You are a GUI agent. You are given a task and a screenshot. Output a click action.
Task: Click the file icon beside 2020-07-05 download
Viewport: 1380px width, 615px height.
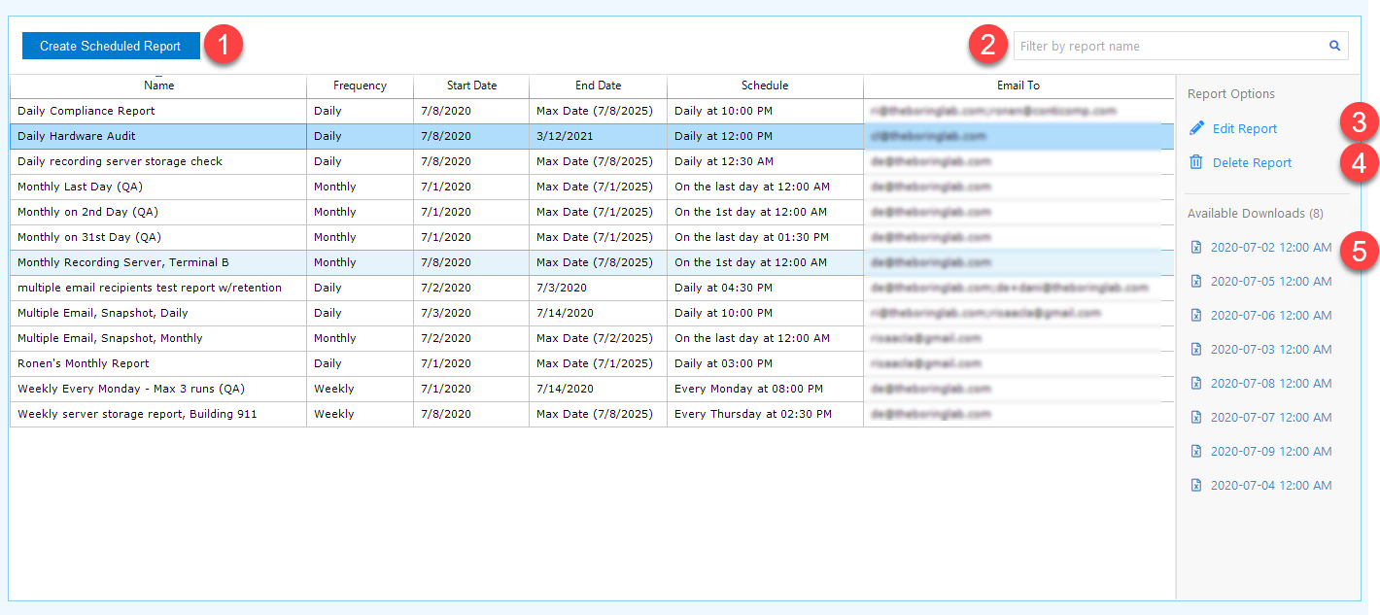coord(1196,281)
